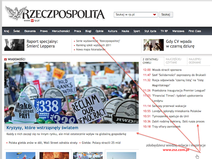Open Tymoszenko apeluje do Unii item
Viewport: 212px width, 159px height.
tap(170, 116)
